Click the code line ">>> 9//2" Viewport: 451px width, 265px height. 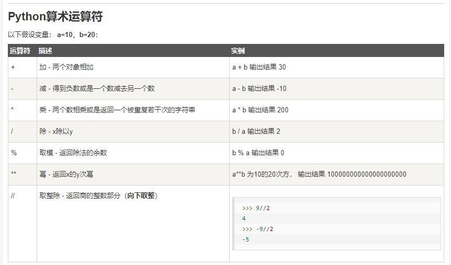click(256, 208)
